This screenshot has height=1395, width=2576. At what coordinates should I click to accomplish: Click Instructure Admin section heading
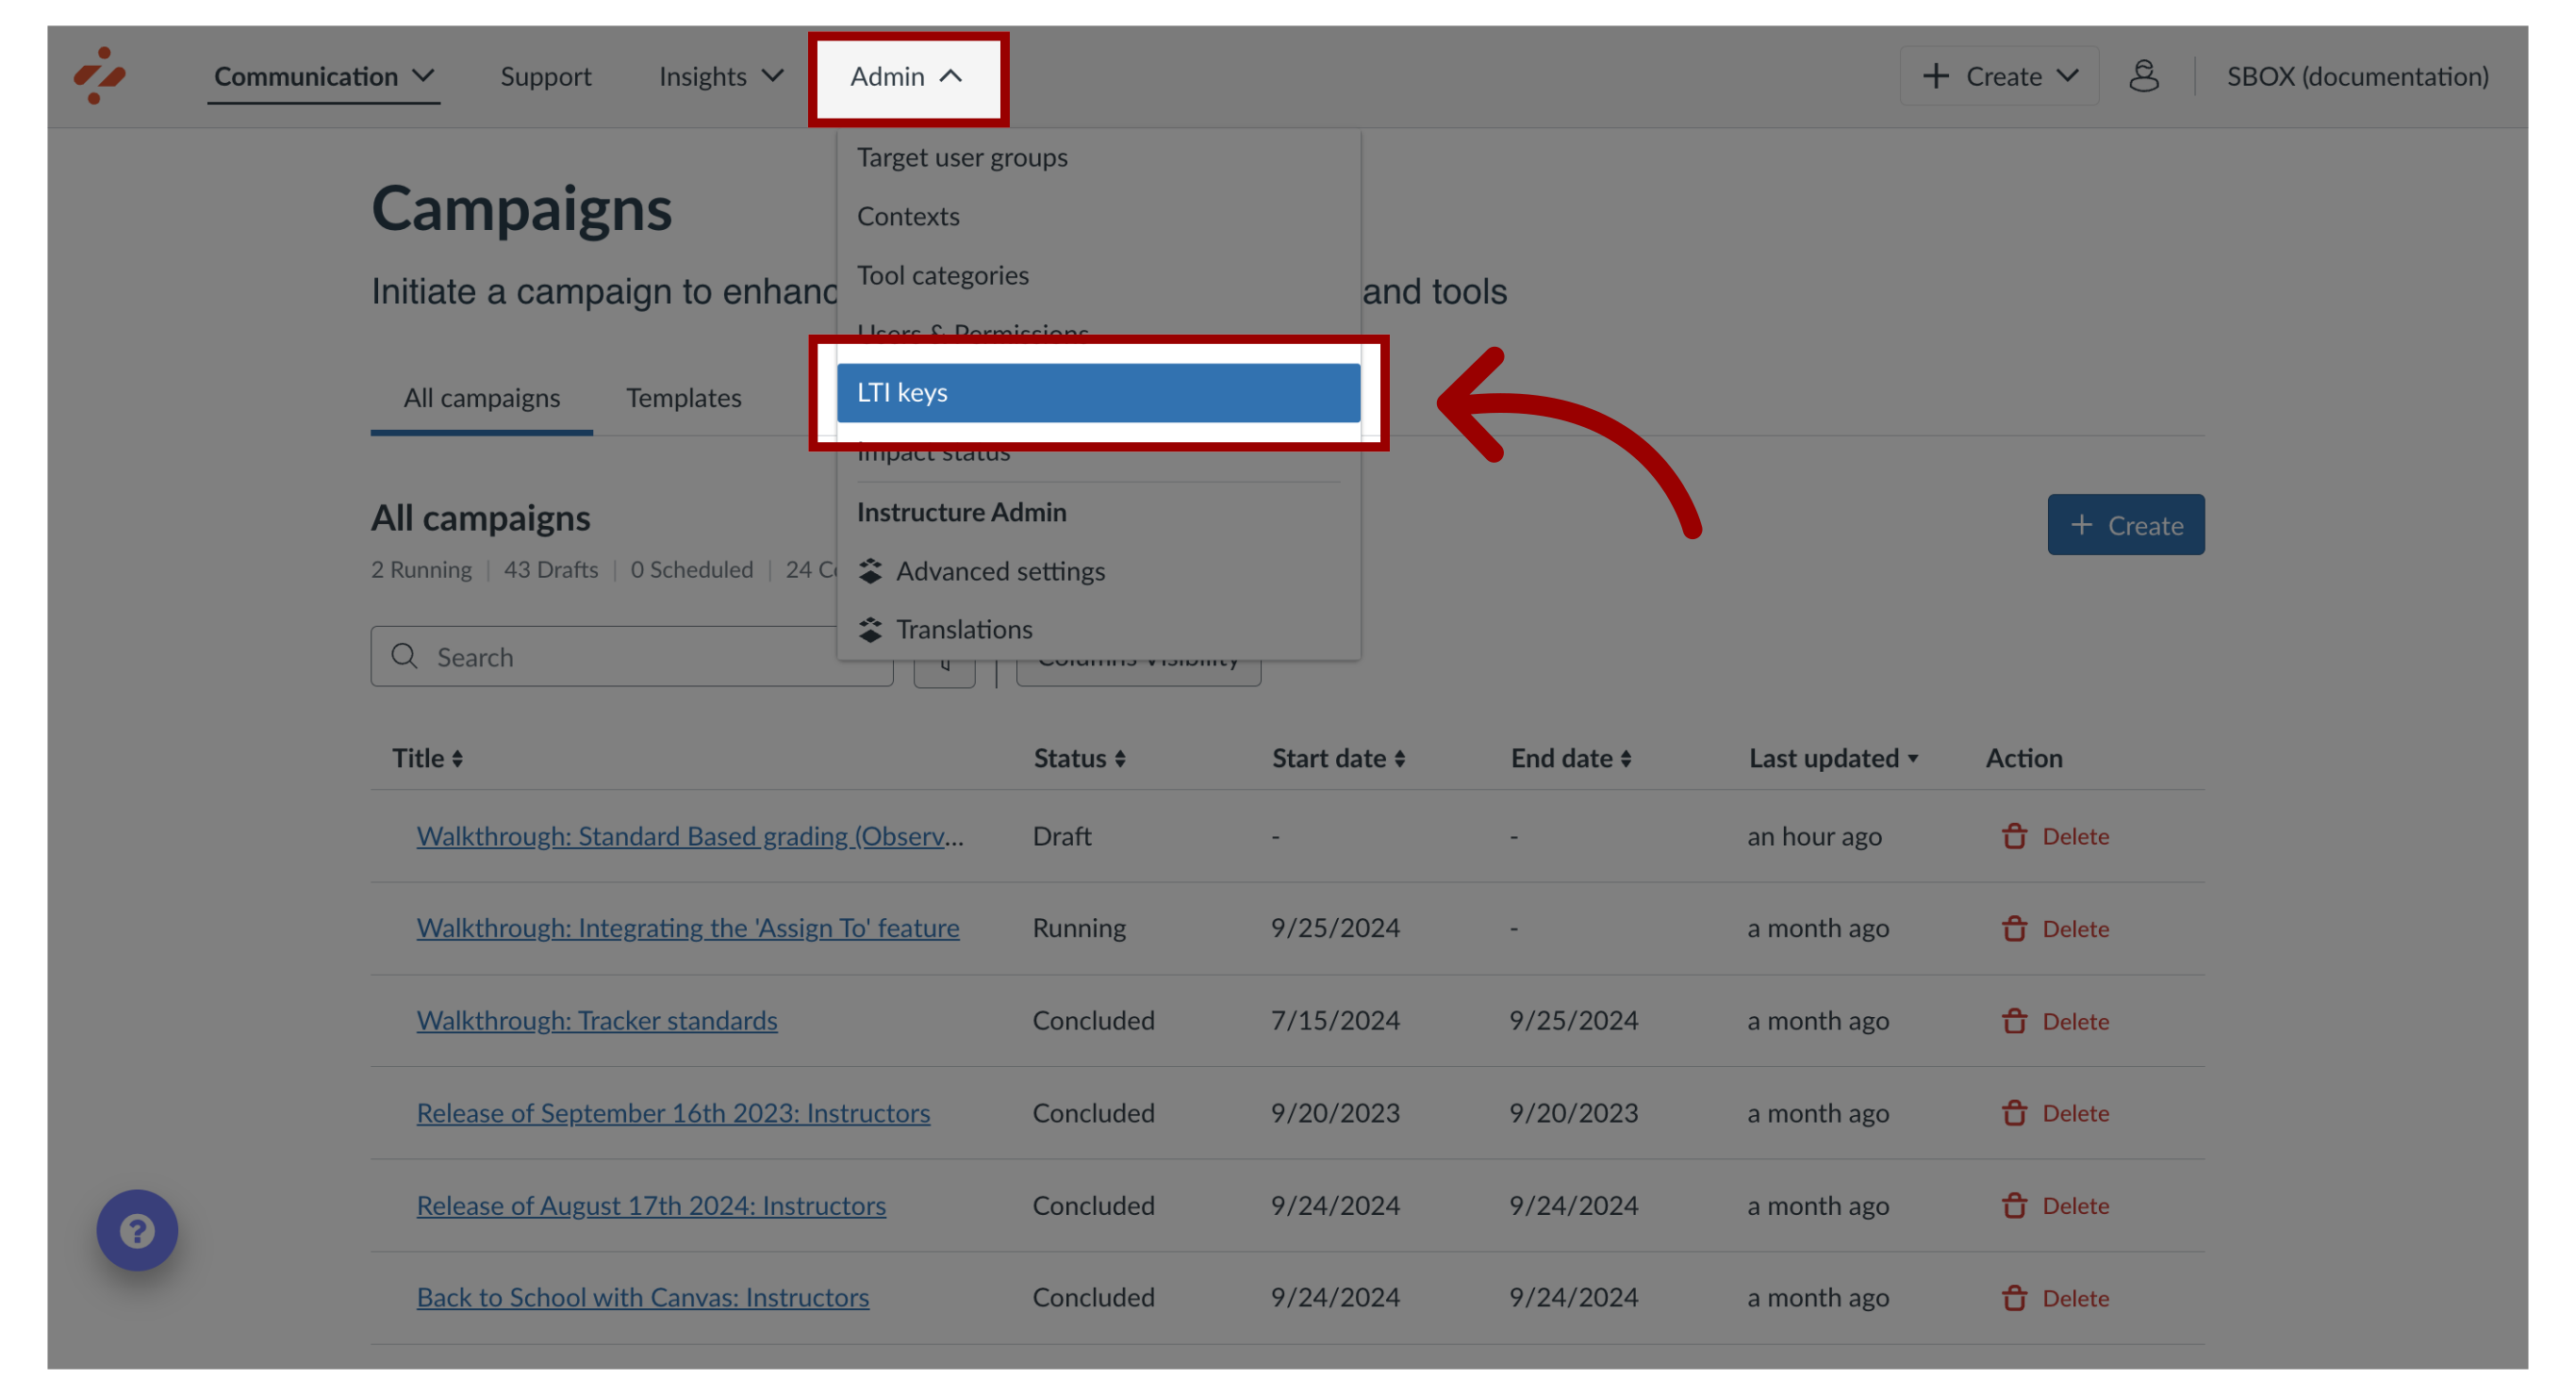coord(961,512)
